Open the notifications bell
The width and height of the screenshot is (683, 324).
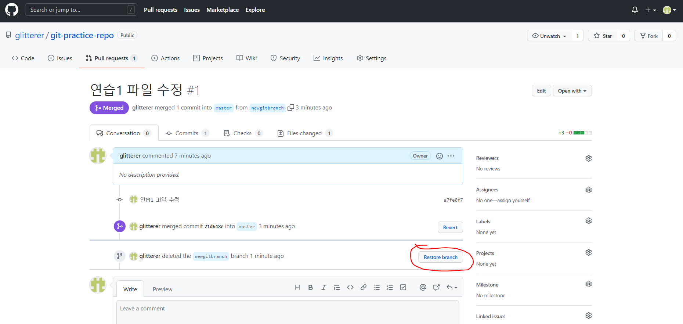click(x=635, y=10)
